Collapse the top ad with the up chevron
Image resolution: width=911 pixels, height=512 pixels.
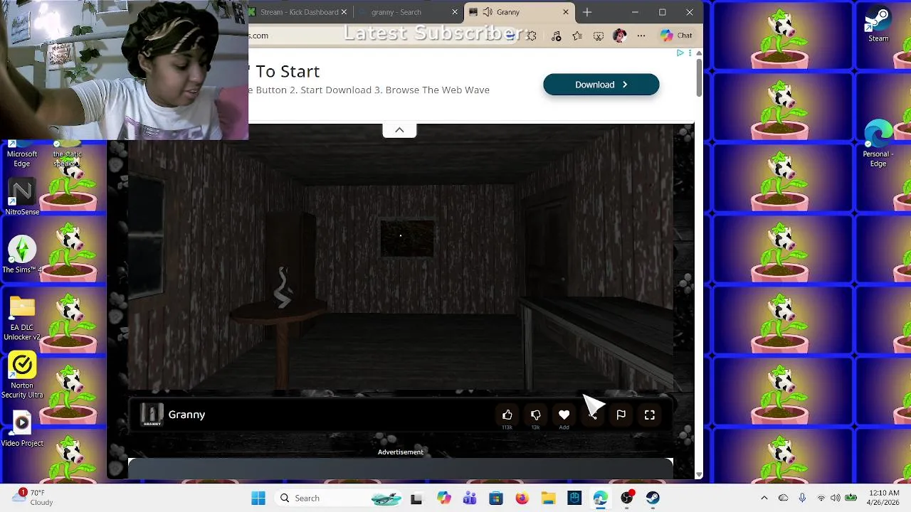coord(399,129)
